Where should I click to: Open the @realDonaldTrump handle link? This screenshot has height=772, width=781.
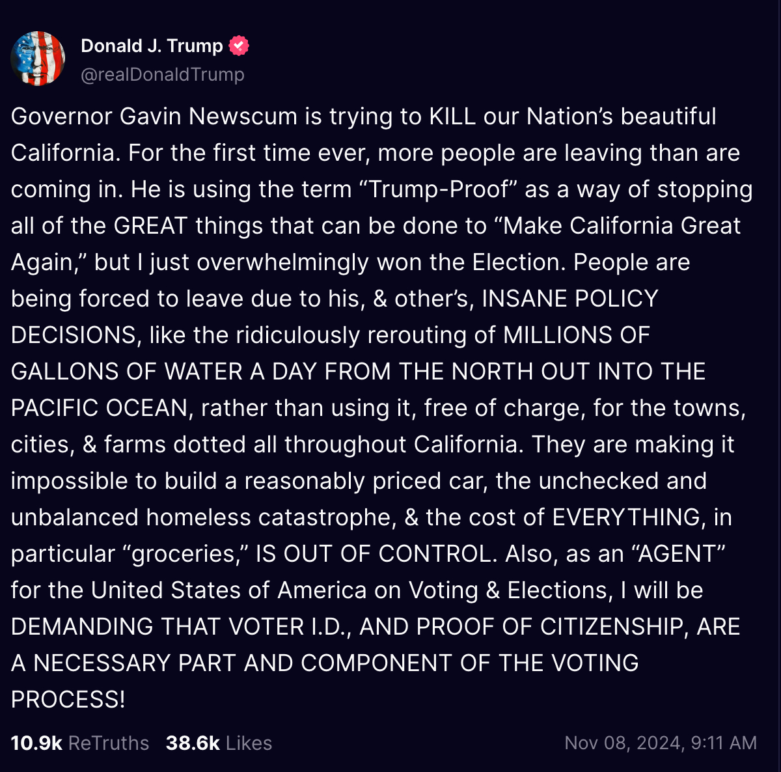click(163, 75)
